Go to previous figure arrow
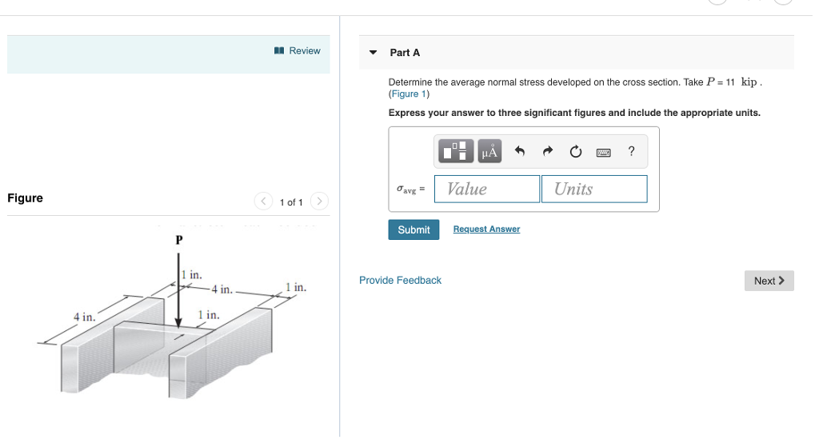 click(263, 201)
